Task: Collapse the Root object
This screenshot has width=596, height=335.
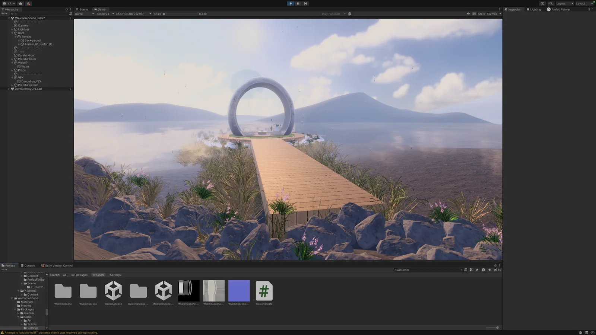Action: pos(12,33)
